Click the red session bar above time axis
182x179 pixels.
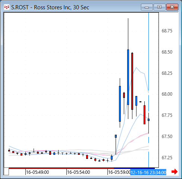pos(61,168)
